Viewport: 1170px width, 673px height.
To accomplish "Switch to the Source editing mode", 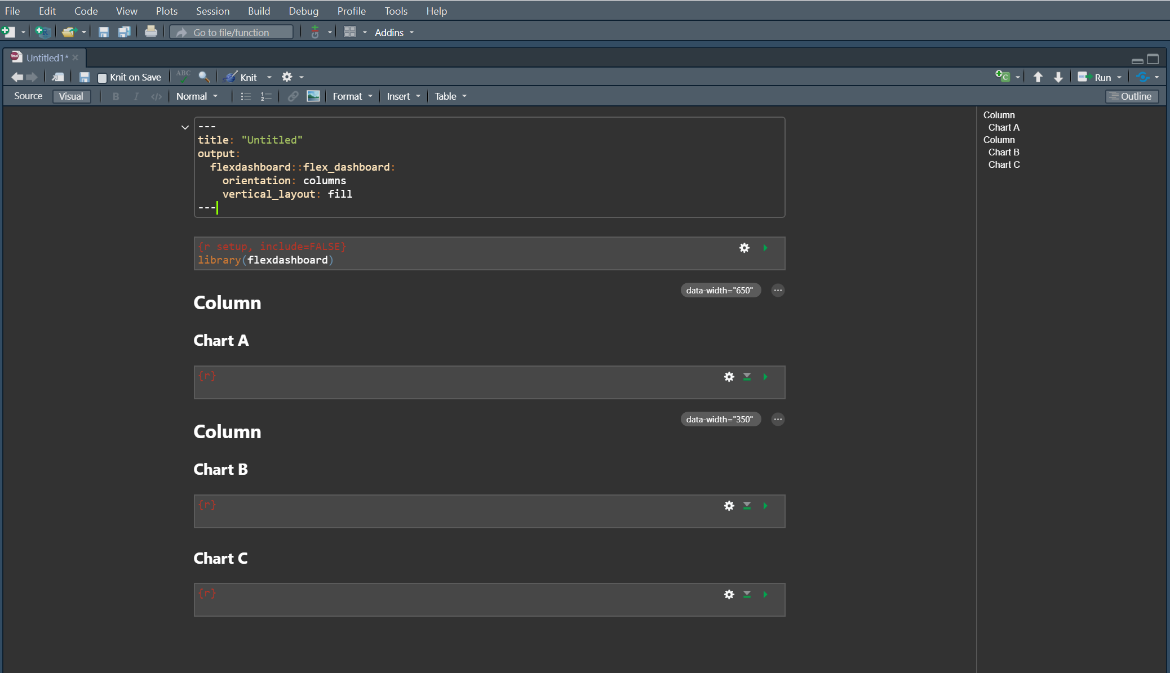I will pos(28,96).
